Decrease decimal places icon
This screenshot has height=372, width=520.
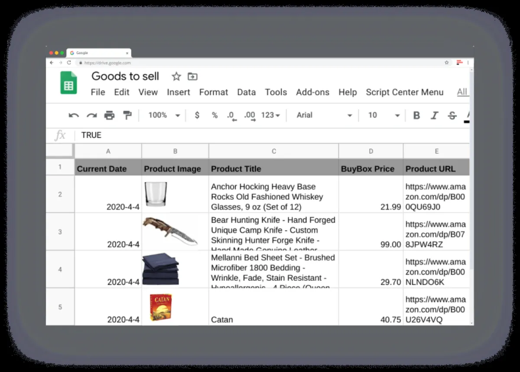coord(231,116)
